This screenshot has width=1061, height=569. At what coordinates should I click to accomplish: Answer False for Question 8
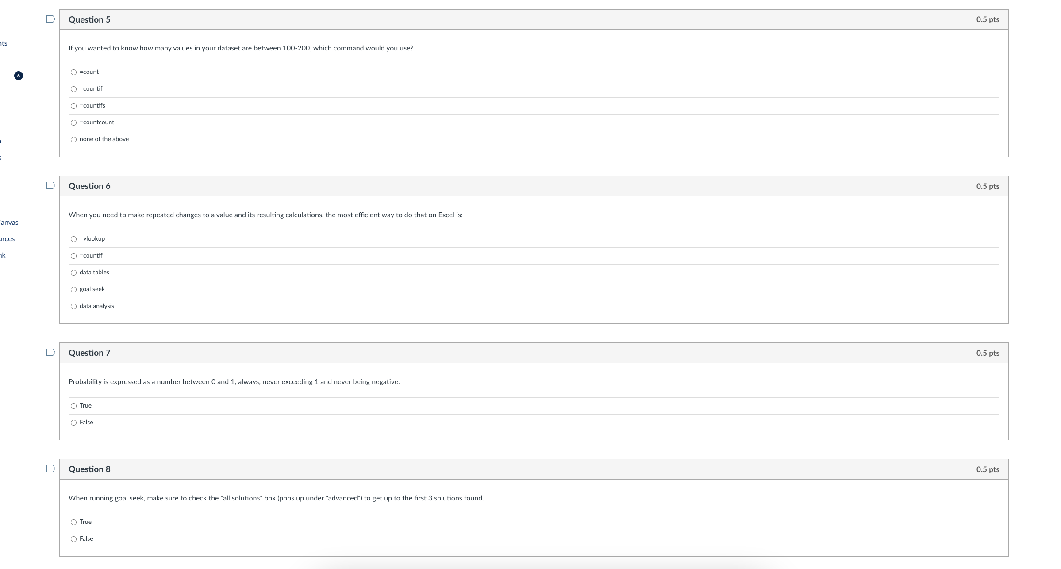point(73,539)
